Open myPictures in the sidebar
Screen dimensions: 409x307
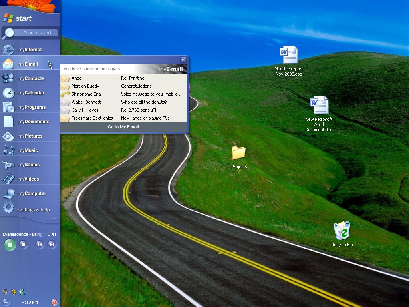pos(30,136)
